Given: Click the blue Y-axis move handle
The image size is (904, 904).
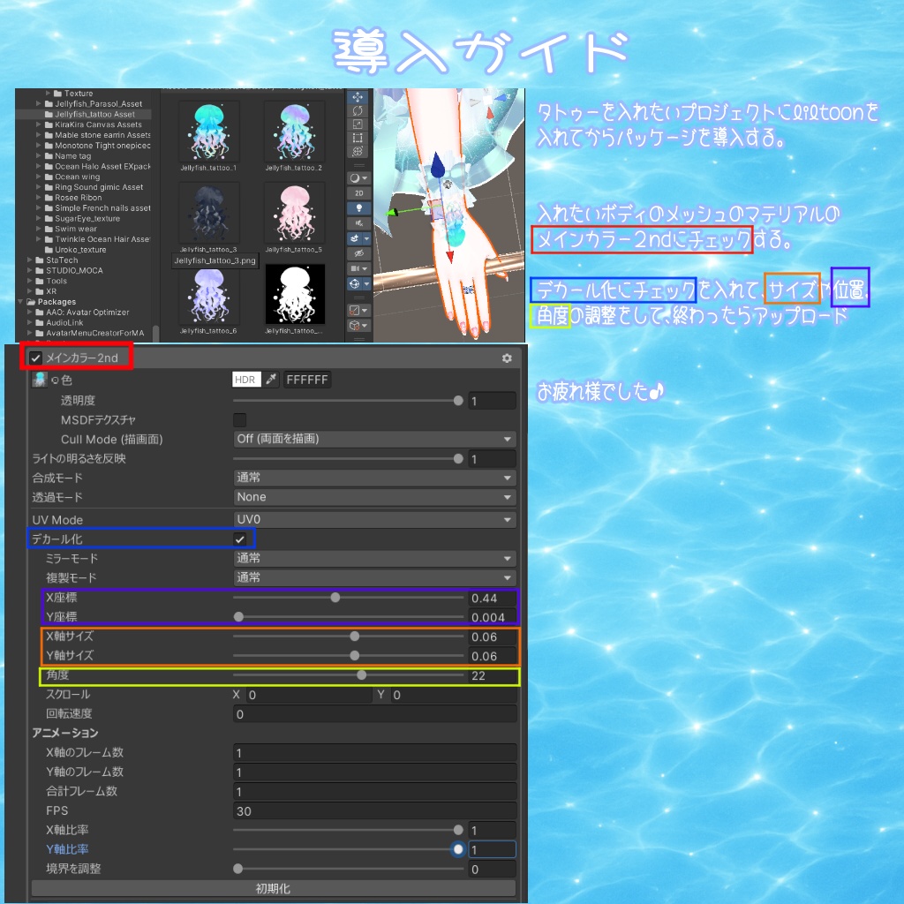Looking at the screenshot, I should click(x=438, y=164).
